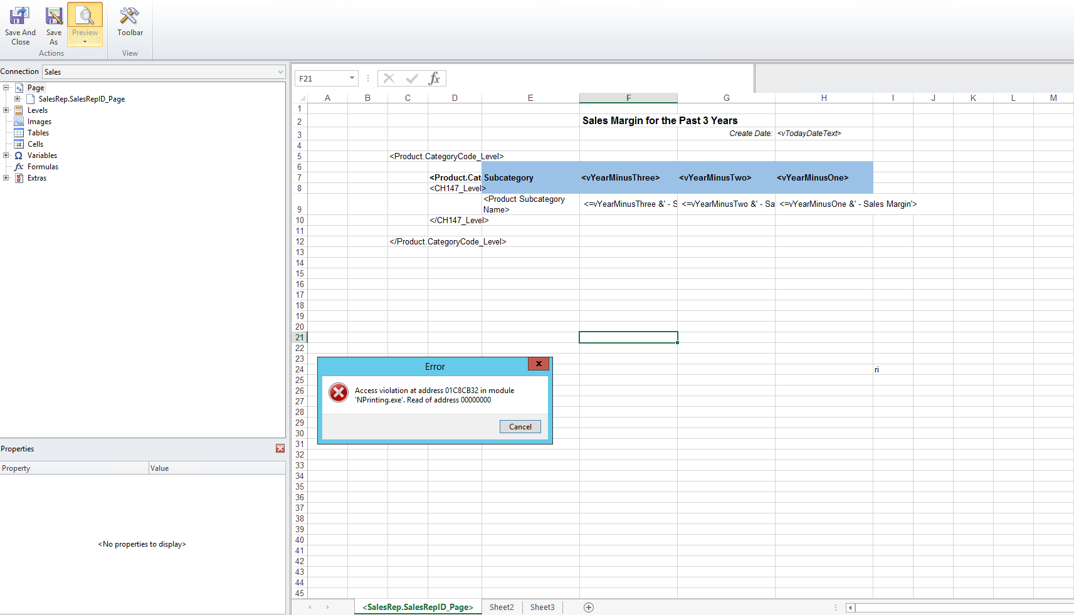Close the Error dialog with X

click(539, 364)
